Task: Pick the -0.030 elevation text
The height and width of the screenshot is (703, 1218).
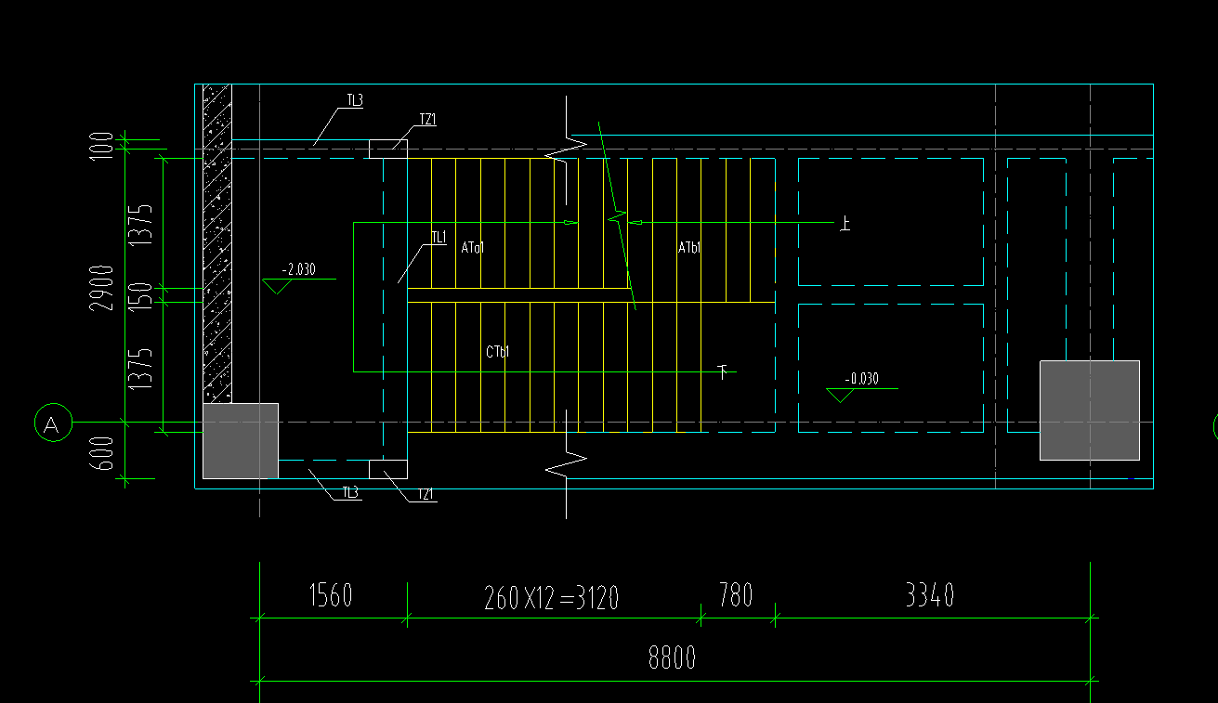Action: tap(861, 379)
